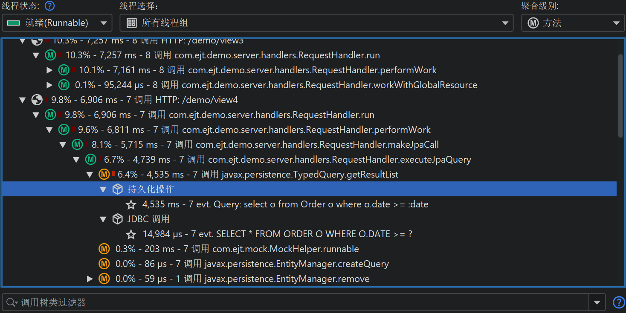Click the M icon of makeJpaCall row

pos(77,145)
